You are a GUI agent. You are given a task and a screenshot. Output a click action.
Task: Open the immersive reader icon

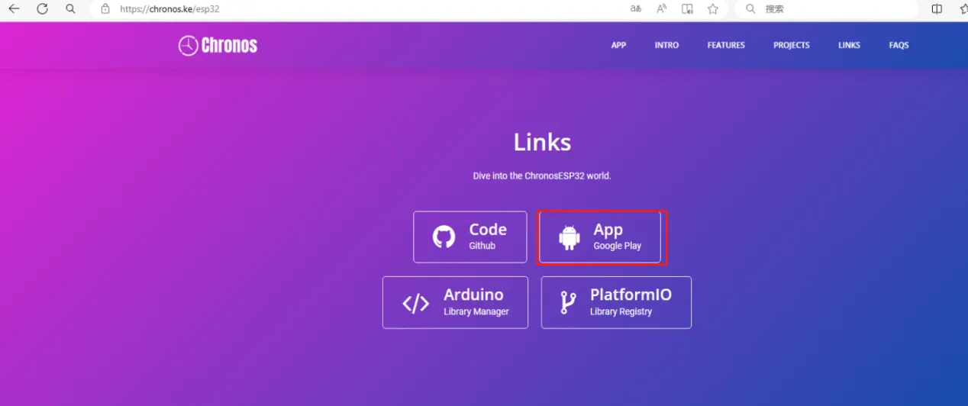coord(687,9)
